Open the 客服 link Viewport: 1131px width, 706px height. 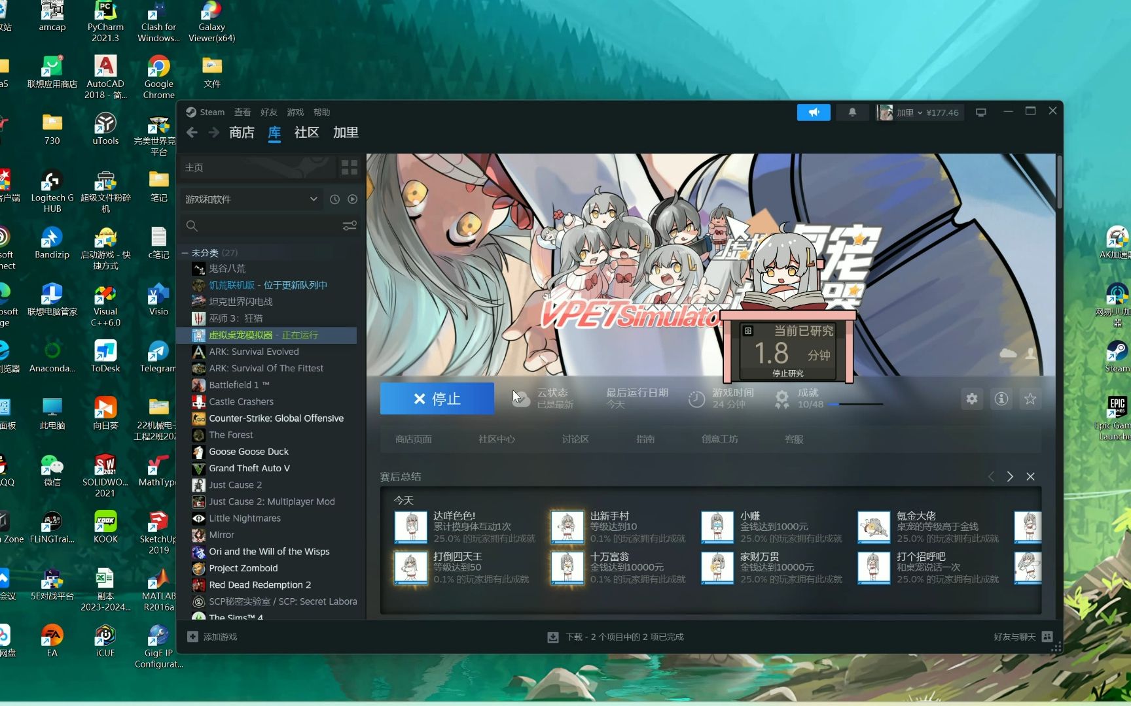tap(794, 439)
